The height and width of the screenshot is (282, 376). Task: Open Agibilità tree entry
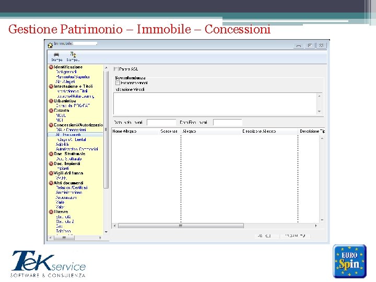(62, 144)
